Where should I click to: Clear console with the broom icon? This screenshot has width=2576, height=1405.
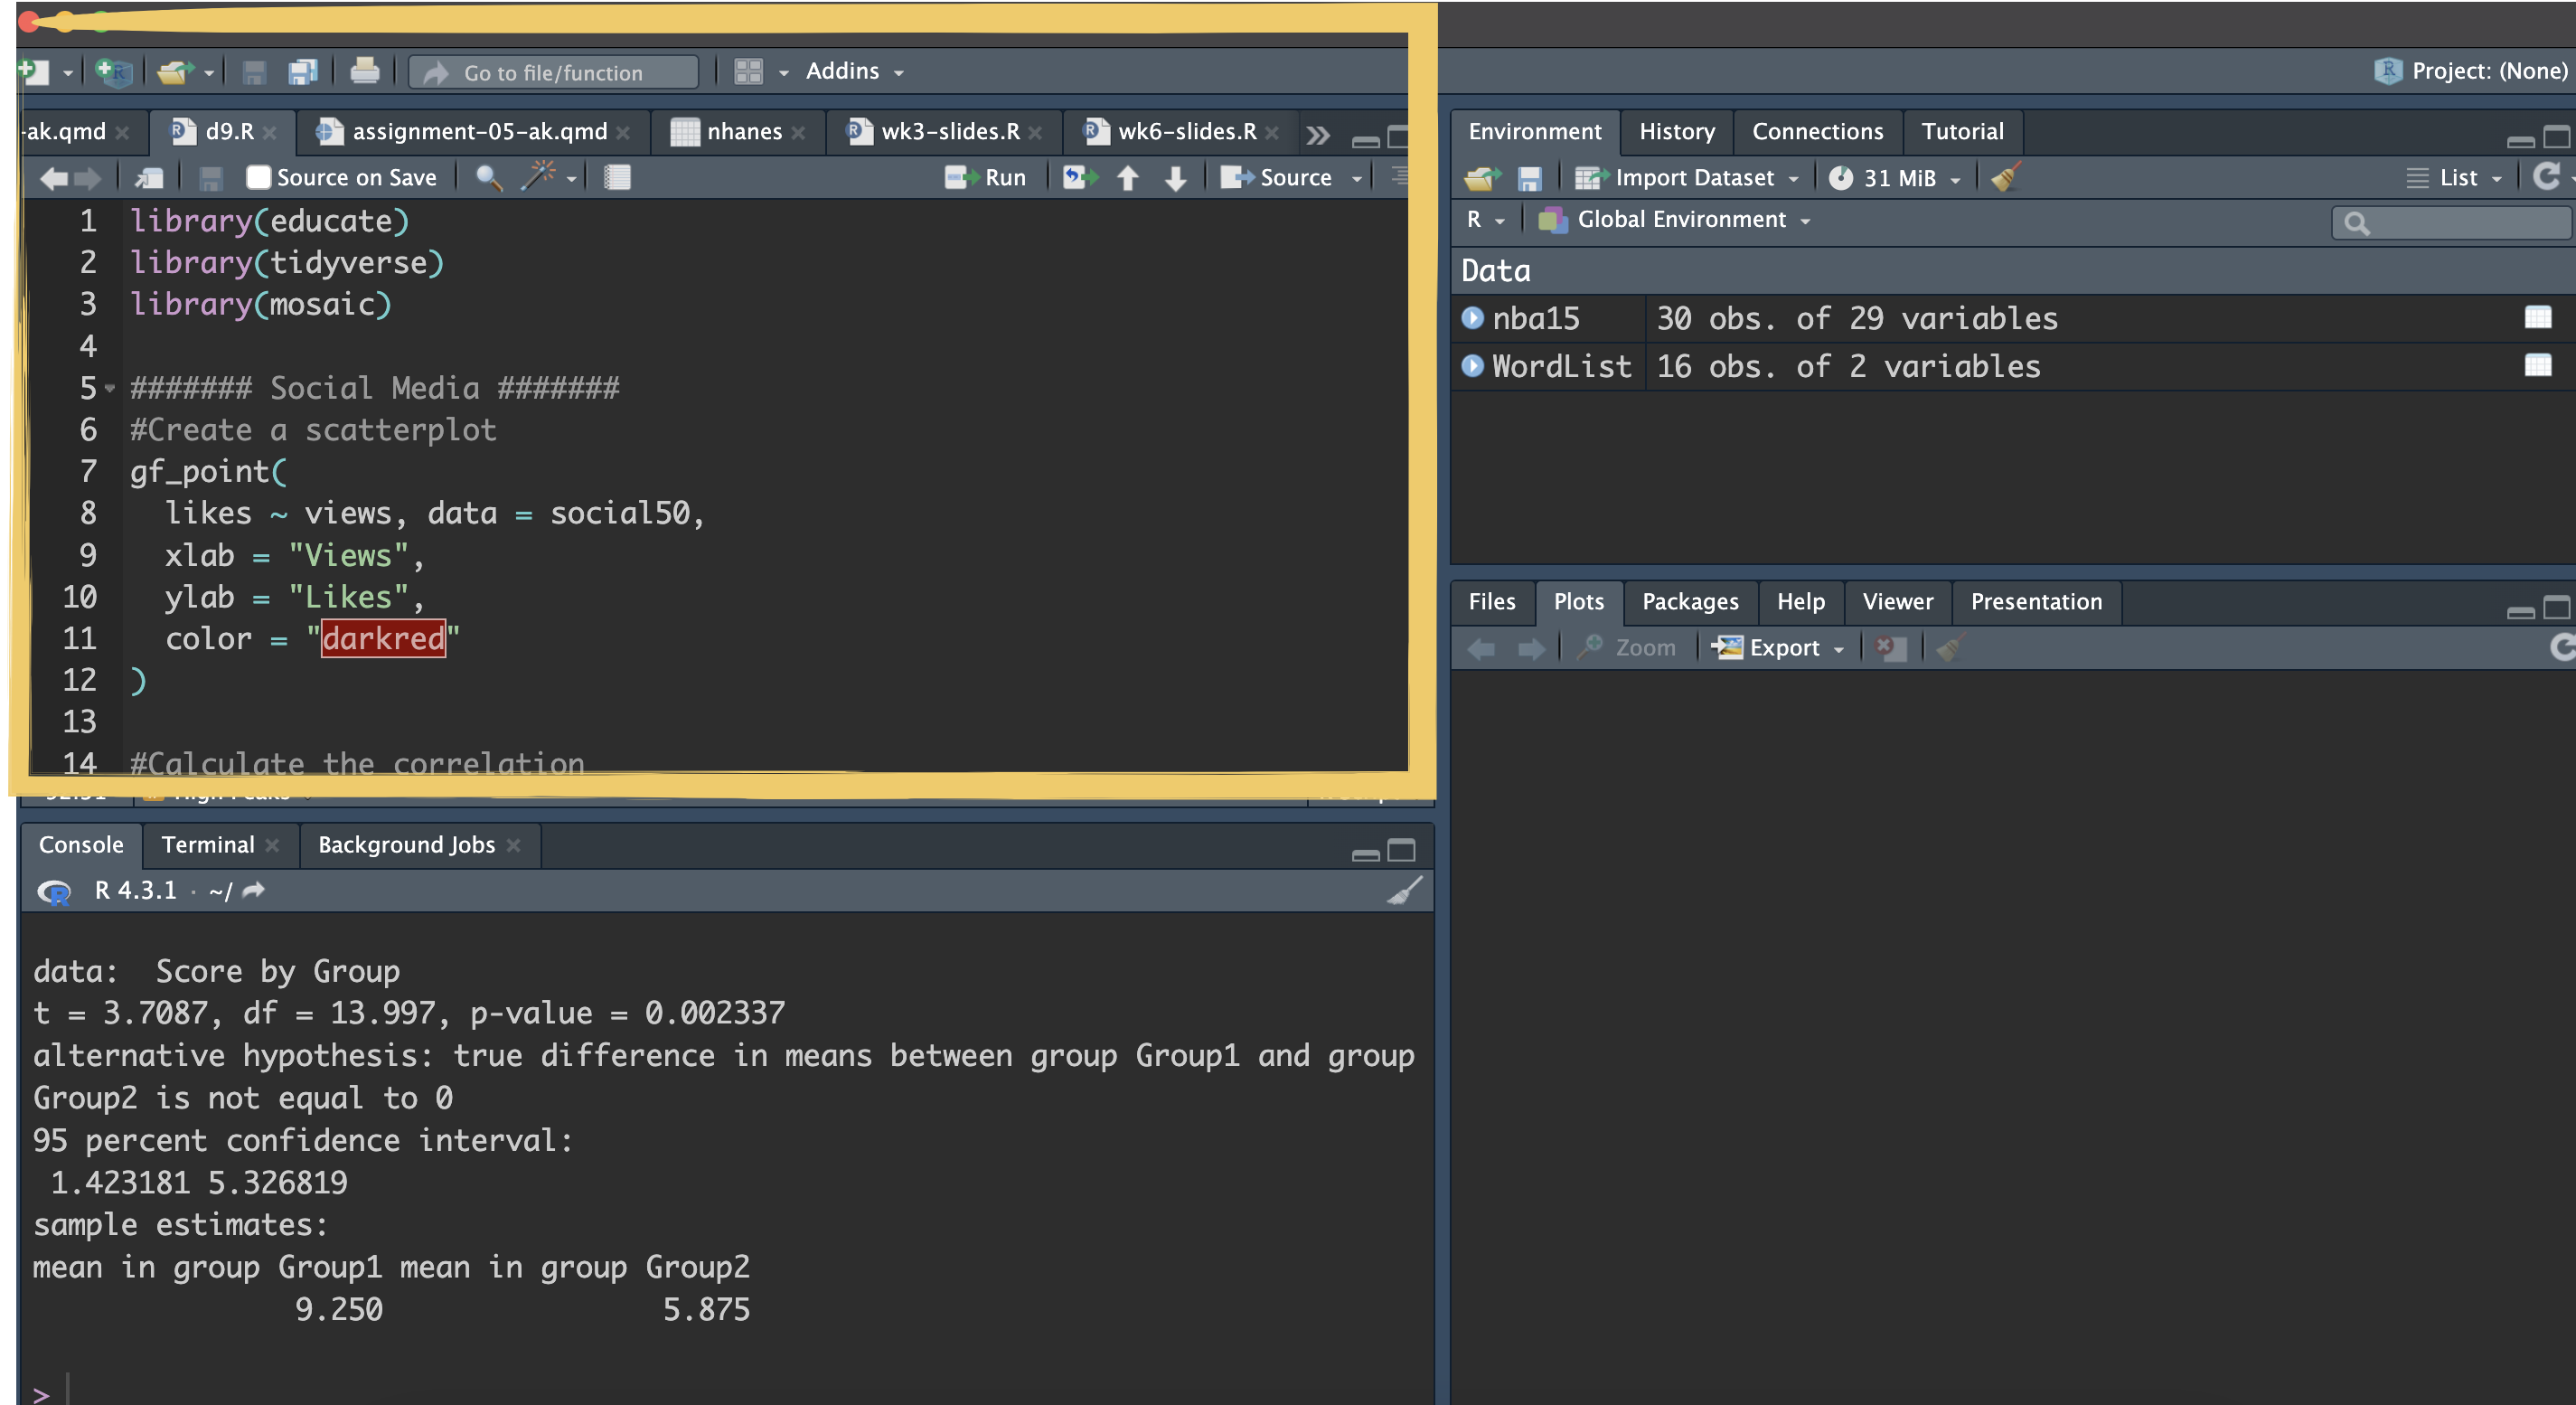(x=1404, y=890)
